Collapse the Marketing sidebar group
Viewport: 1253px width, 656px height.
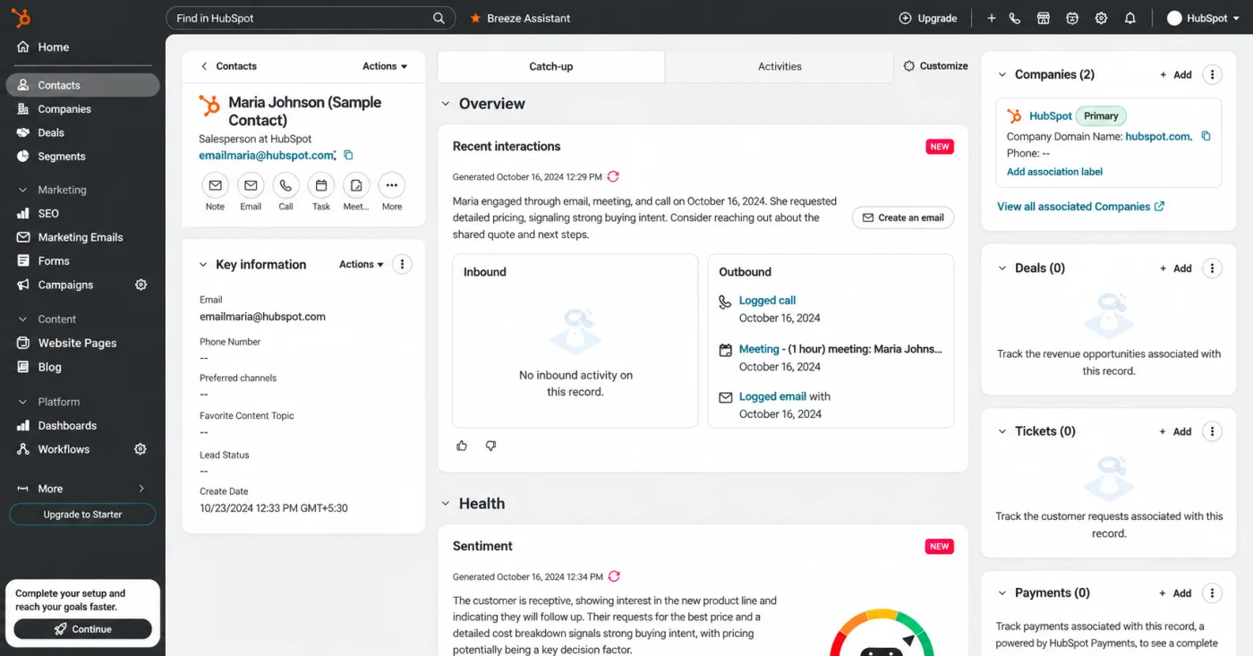22,190
